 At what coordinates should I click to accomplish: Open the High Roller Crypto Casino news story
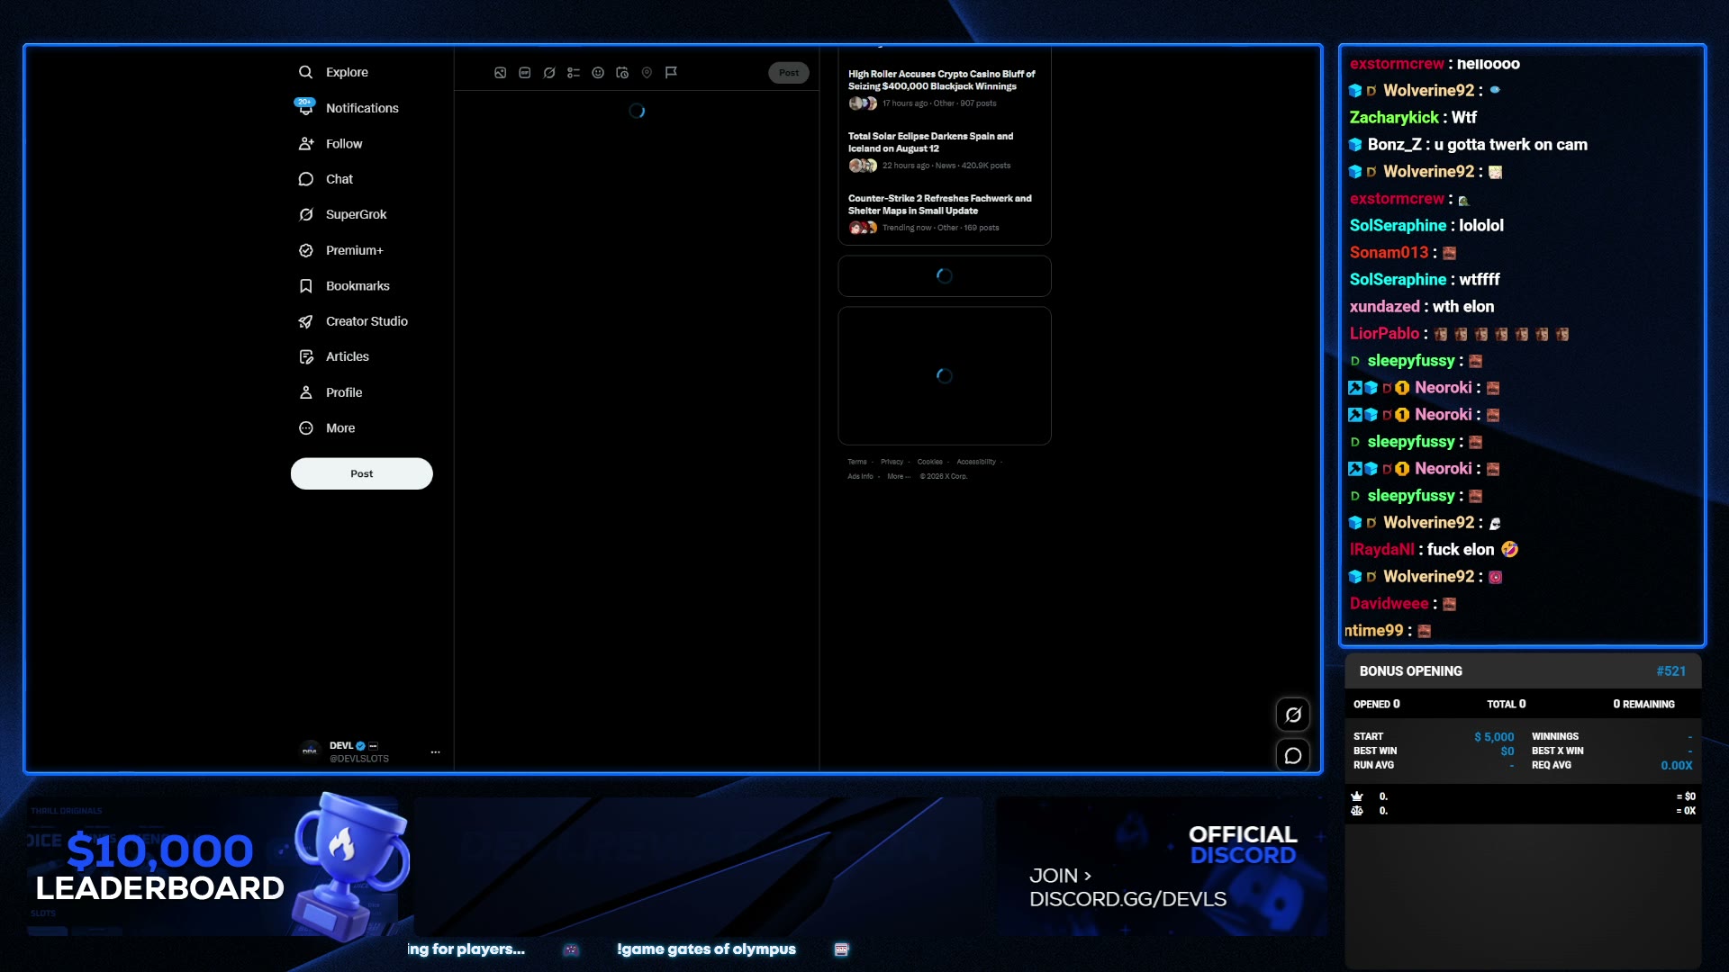click(941, 80)
